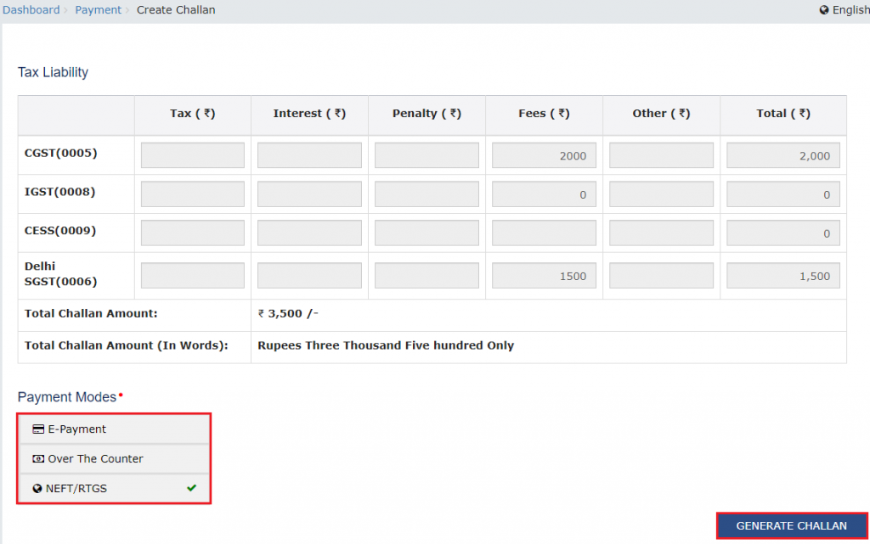The image size is (870, 544).
Task: Click the IGST Interest input field
Action: point(309,193)
